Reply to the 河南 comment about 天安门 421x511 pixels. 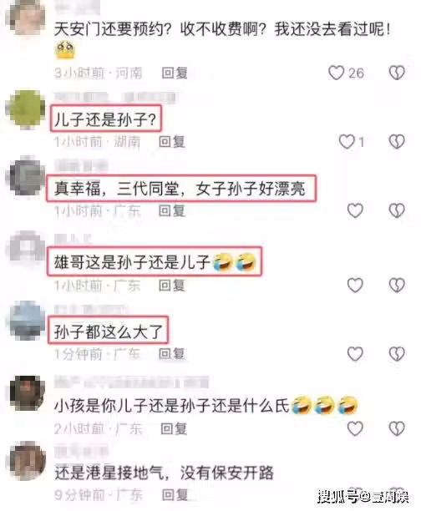(x=175, y=73)
